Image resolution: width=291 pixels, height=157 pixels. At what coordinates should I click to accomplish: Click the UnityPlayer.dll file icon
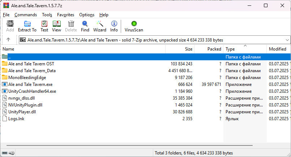coord(5,112)
